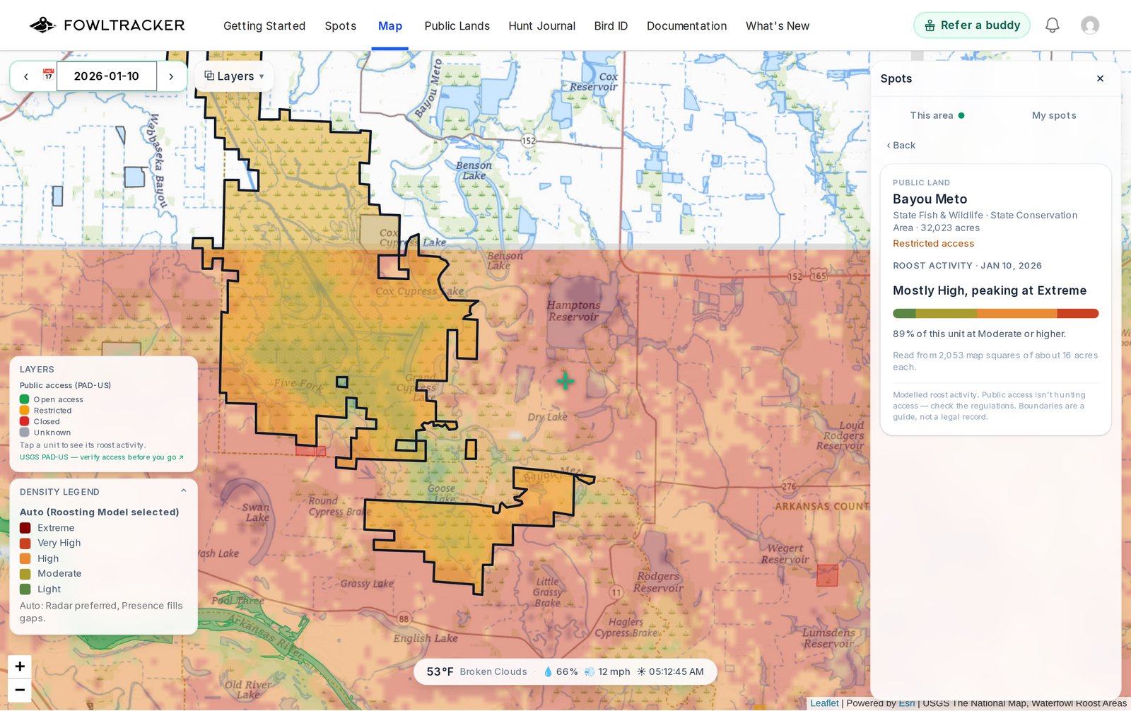Open the calendar date picker icon
The image size is (1131, 711).
pos(48,74)
